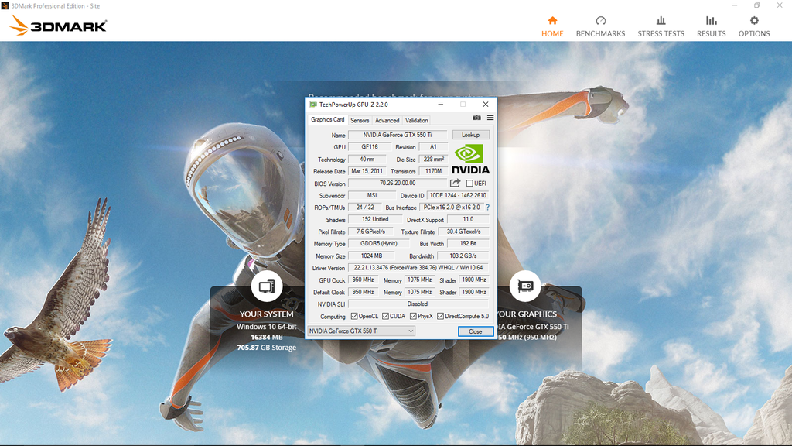Click BIOS version share/export icon
The image size is (792, 446).
pyautogui.click(x=455, y=183)
